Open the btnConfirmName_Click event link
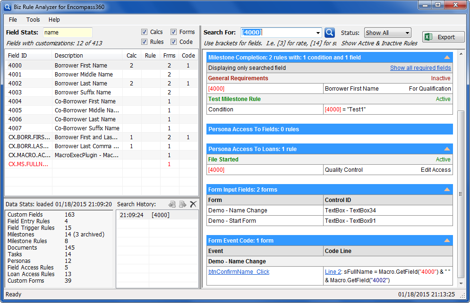Screen dimensions: 470x303 239,271
